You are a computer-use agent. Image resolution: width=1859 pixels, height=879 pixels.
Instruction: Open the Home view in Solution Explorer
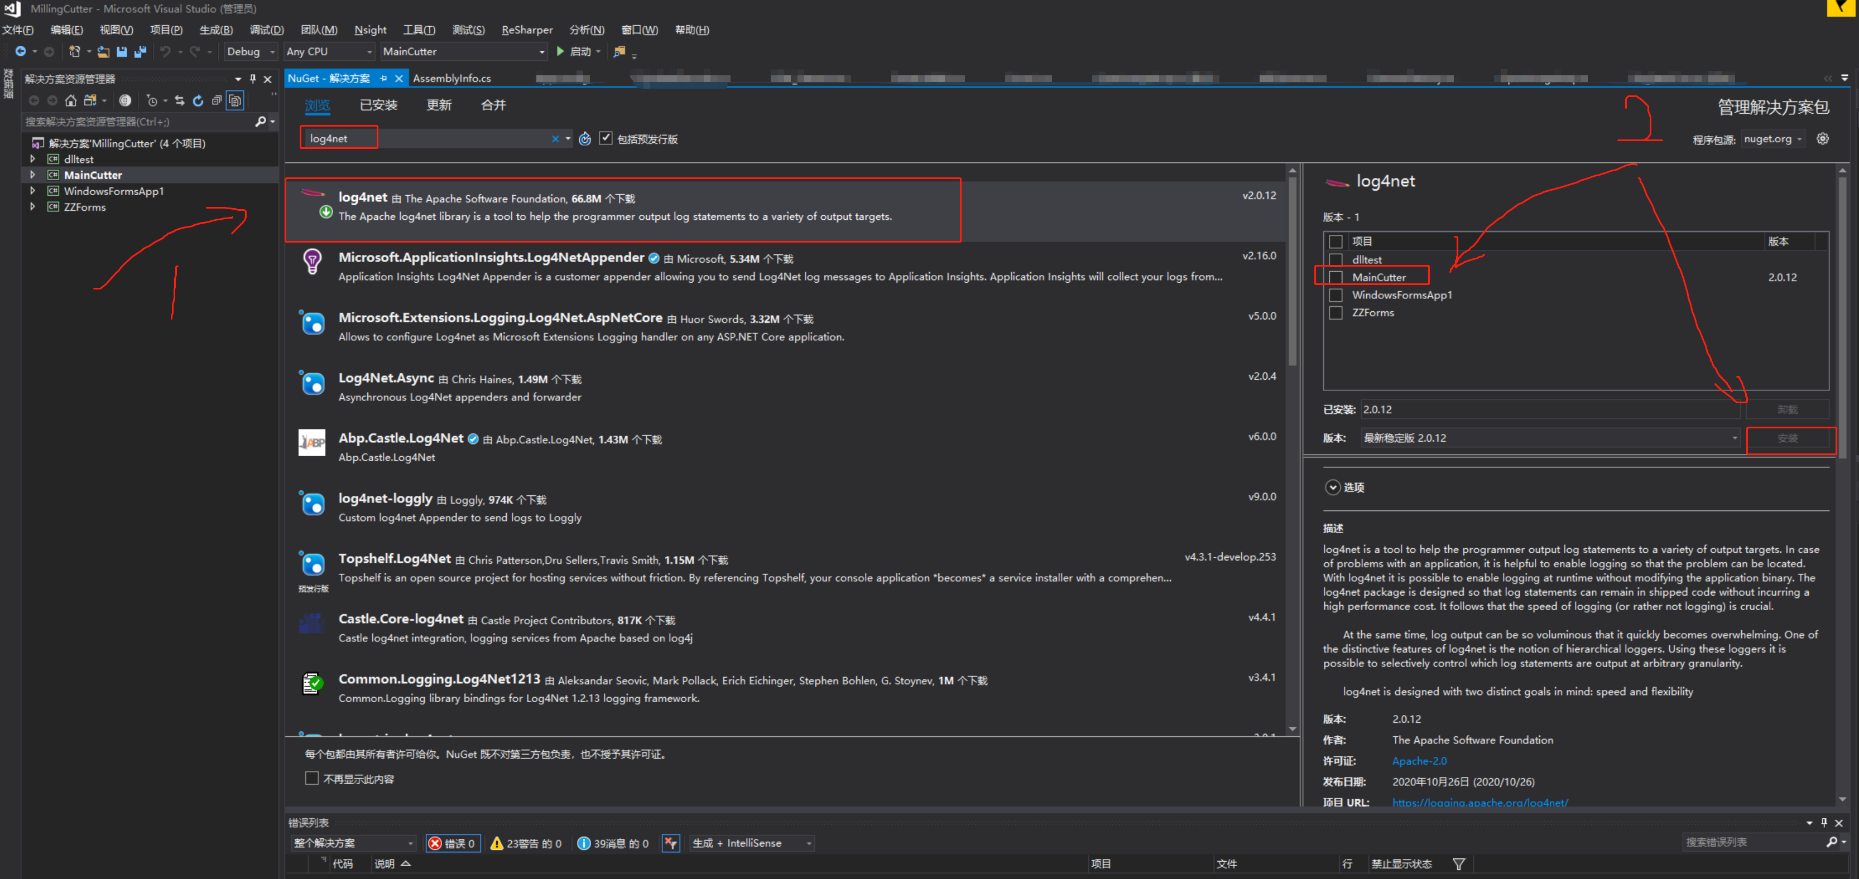point(71,100)
